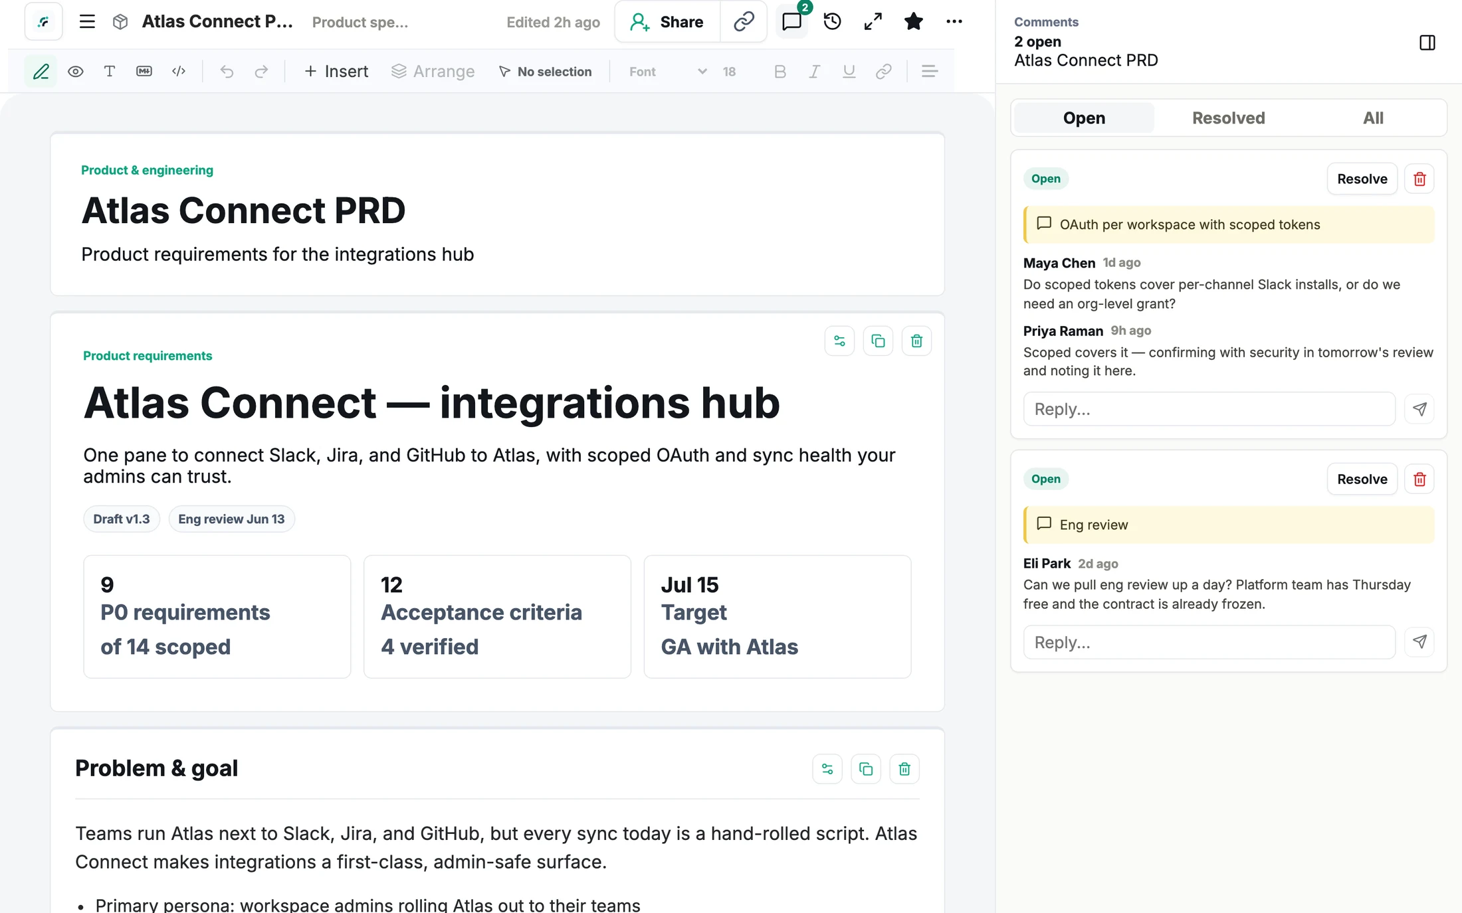Screen dimensions: 1462x913
Task: Insert a hyperlink from toolbar
Action: [x=883, y=71]
